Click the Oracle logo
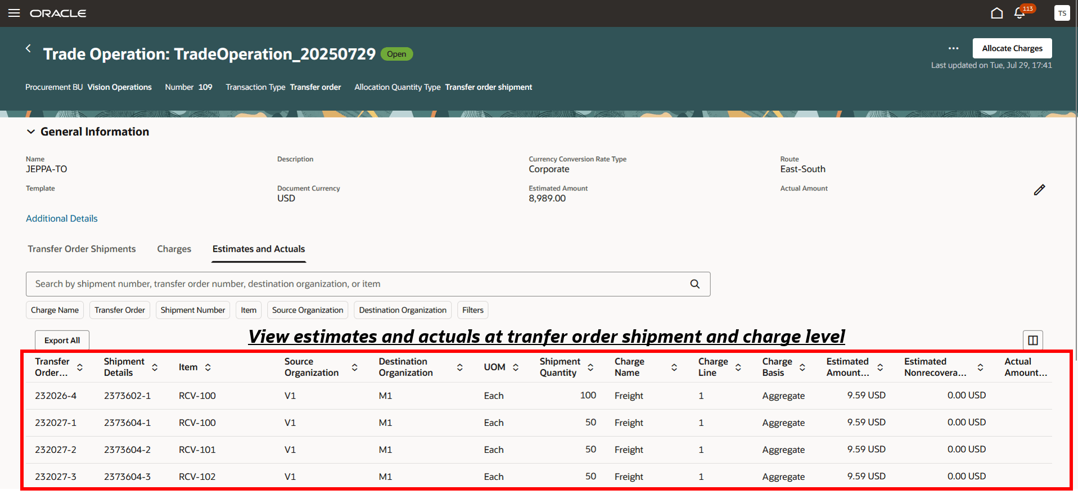Screen dimensions: 1078x499 [x=58, y=13]
